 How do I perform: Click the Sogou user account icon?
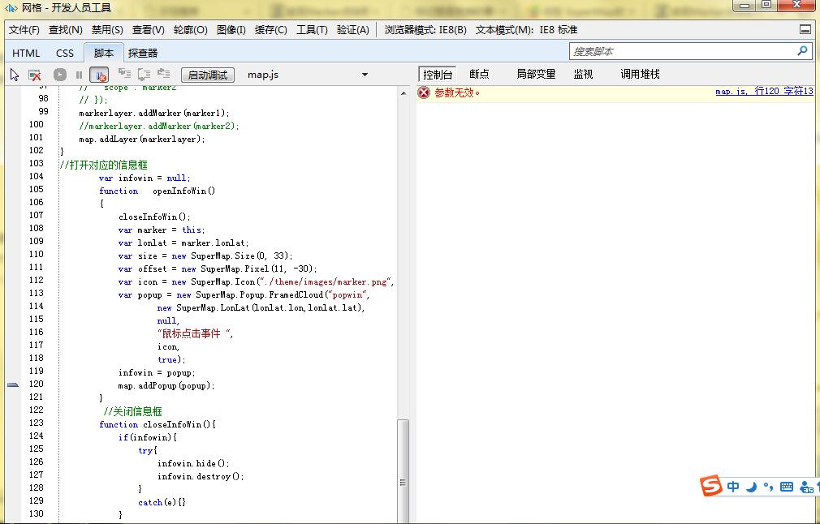tap(807, 487)
